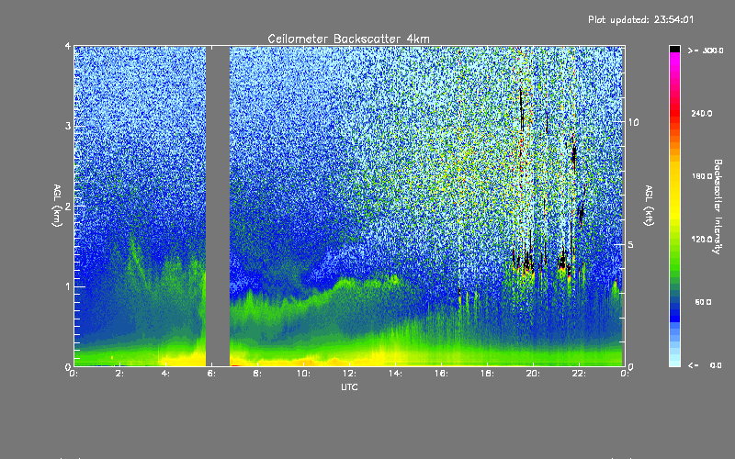Select the 'Backscatter Intensity' colorbar title
This screenshot has height=459, width=735.
(718, 207)
